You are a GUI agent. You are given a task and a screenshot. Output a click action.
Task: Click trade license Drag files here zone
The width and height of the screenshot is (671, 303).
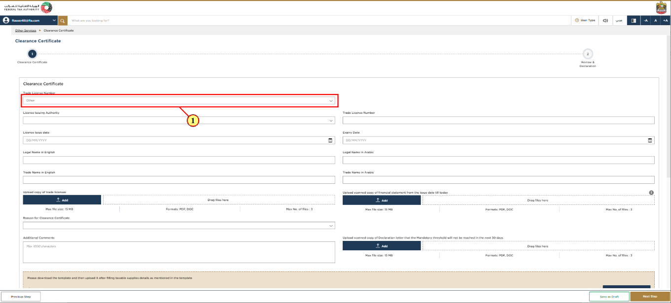coord(219,200)
